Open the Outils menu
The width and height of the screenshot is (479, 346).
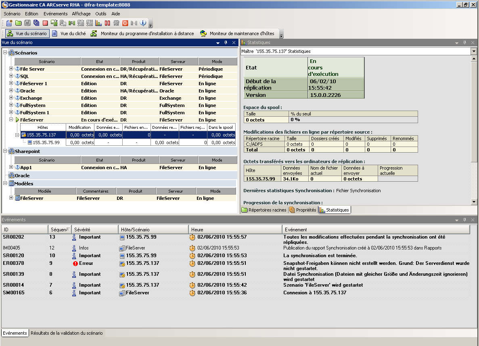pyautogui.click(x=100, y=14)
